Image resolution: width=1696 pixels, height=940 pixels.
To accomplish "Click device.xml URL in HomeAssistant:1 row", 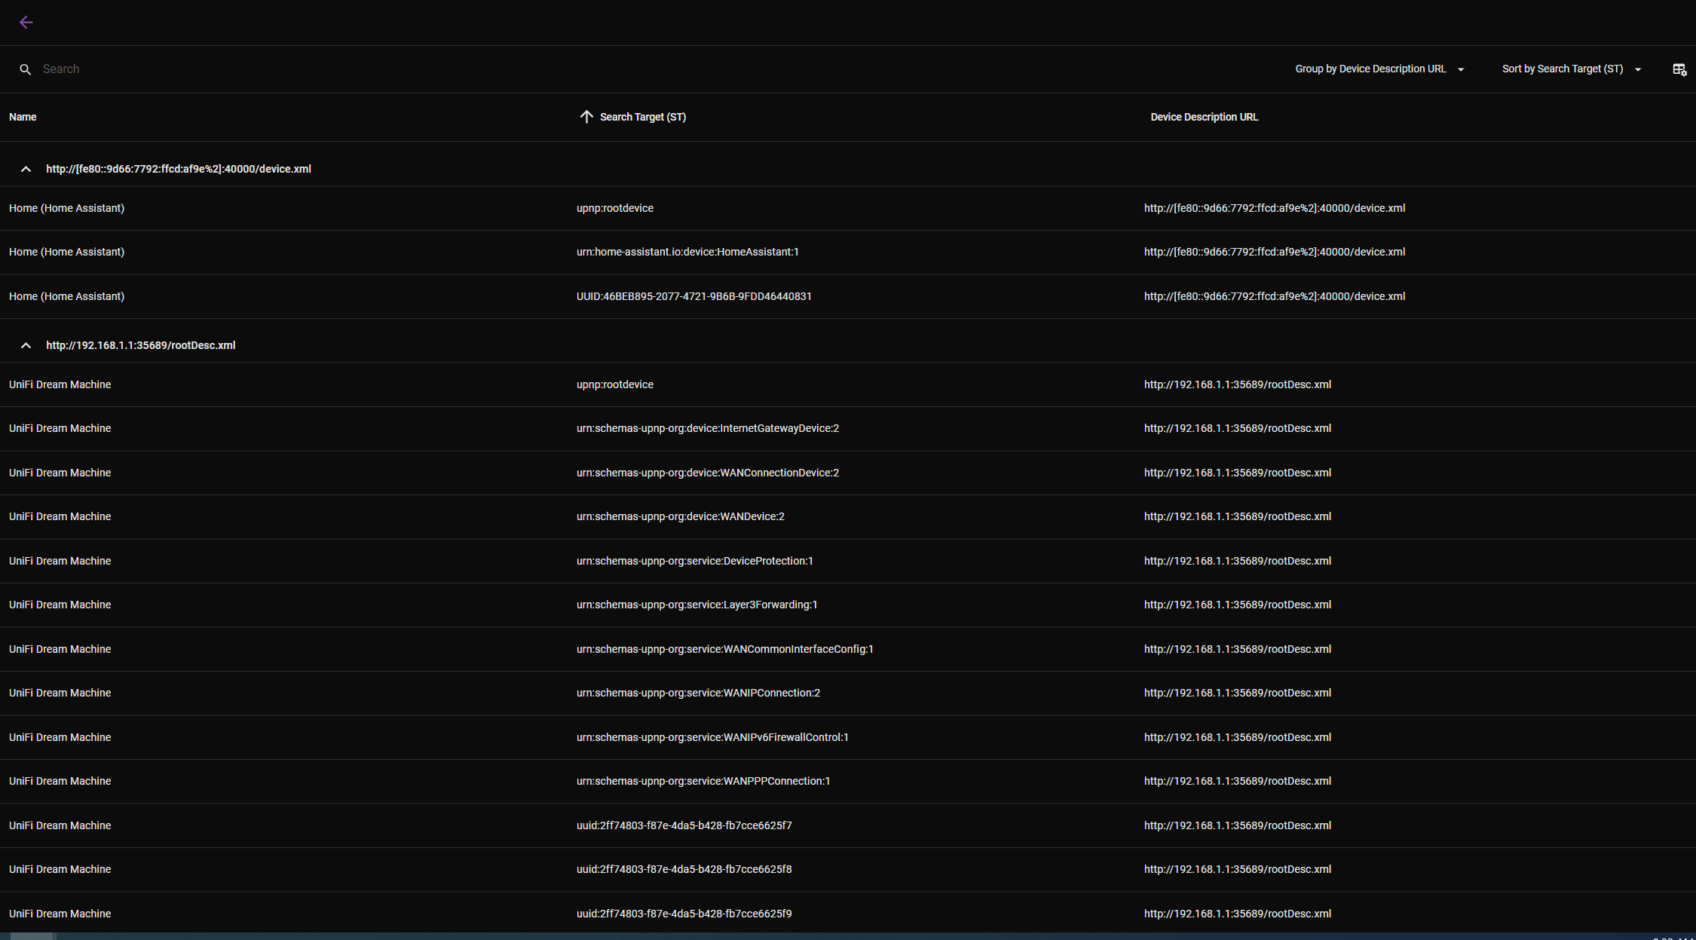I will tap(1275, 252).
